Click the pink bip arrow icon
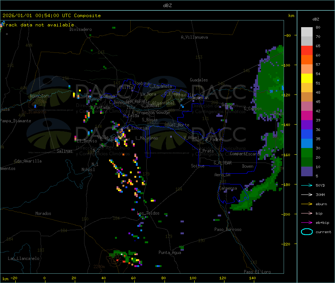This screenshot has height=283, width=335. coord(307,213)
